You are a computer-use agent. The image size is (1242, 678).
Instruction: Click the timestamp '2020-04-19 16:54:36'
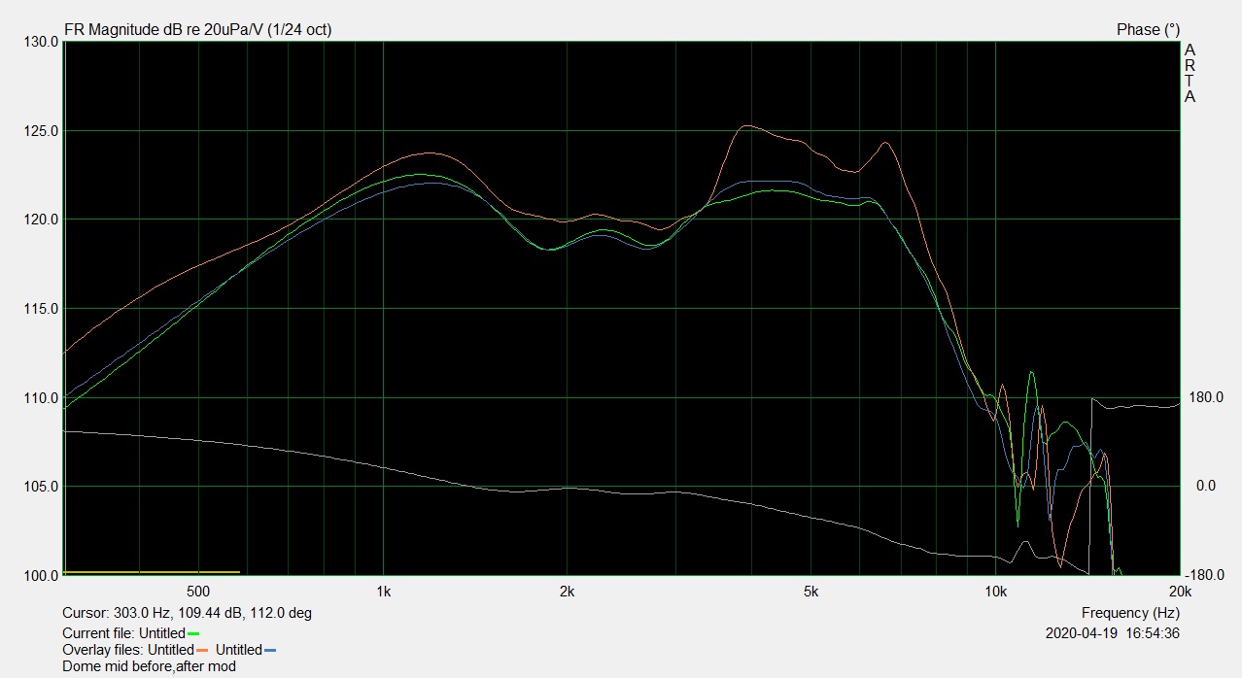1113,633
